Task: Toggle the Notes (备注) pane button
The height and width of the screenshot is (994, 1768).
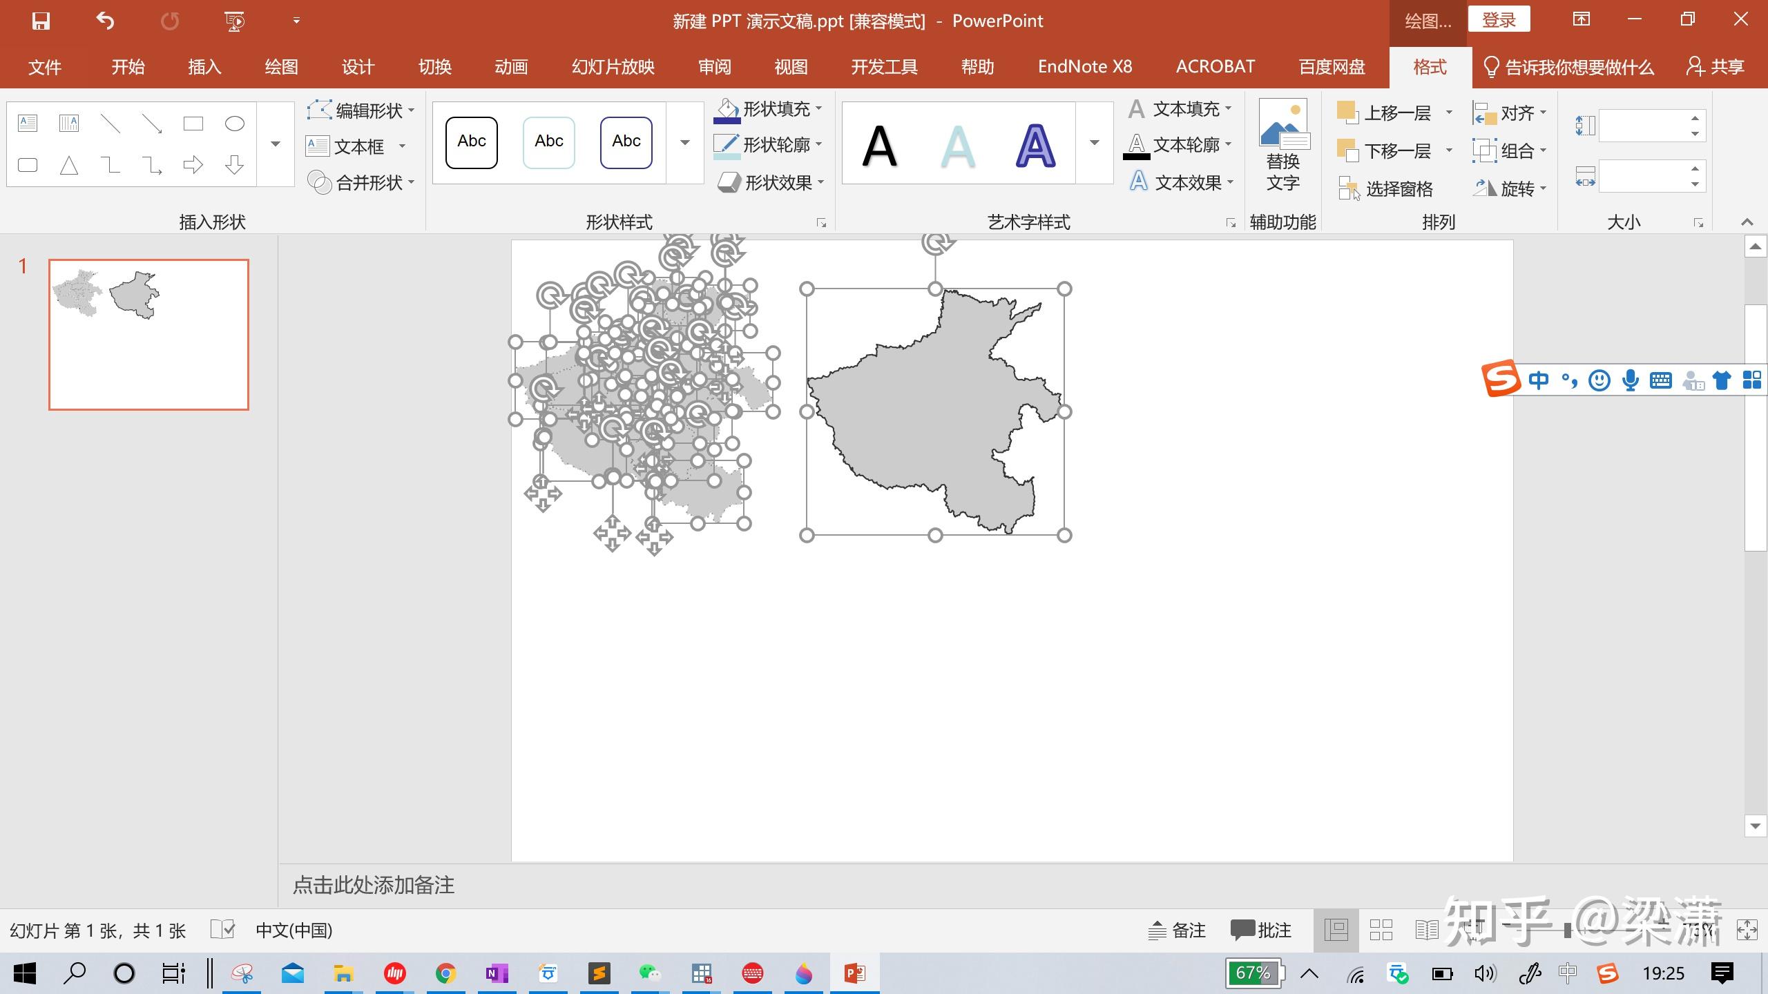Action: [1177, 930]
